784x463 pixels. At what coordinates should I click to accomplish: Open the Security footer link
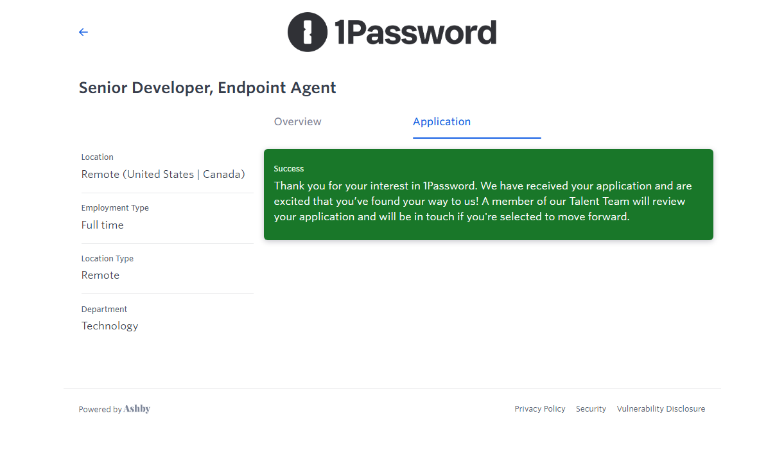coord(591,409)
